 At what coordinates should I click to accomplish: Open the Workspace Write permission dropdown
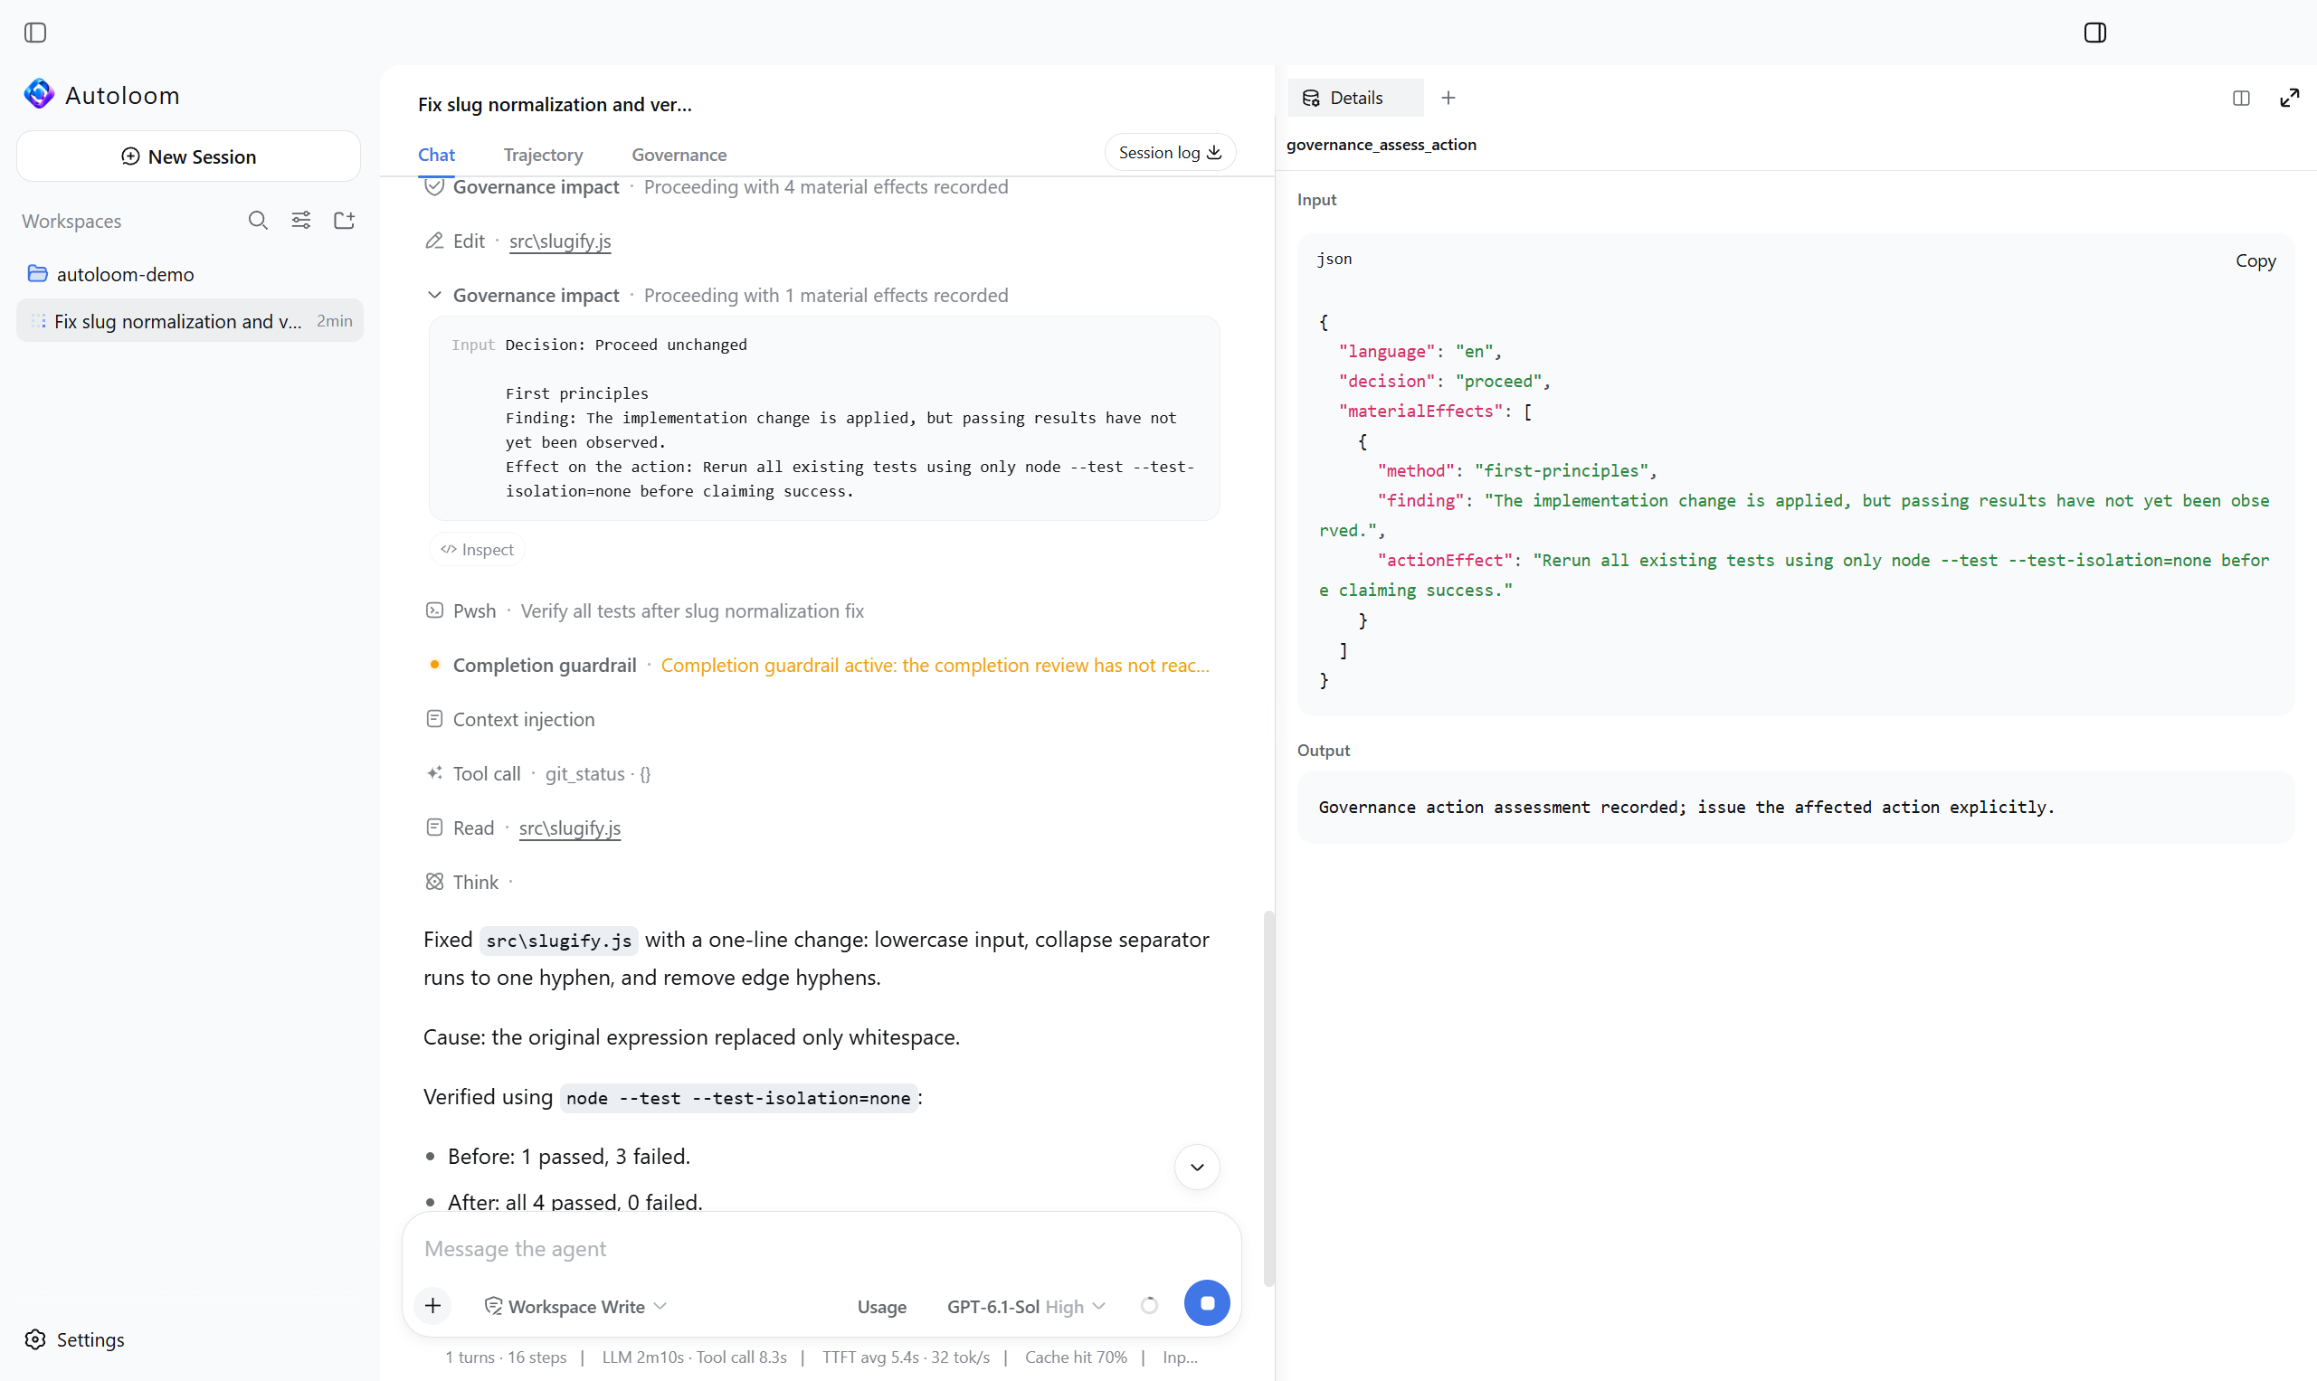[575, 1306]
